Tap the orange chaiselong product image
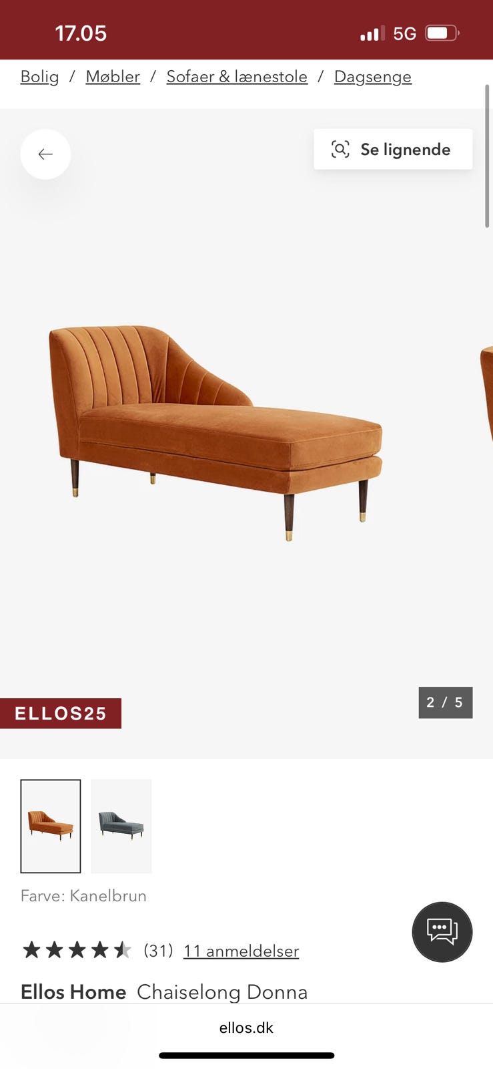Viewport: 493px width, 1069px height. coord(215,432)
